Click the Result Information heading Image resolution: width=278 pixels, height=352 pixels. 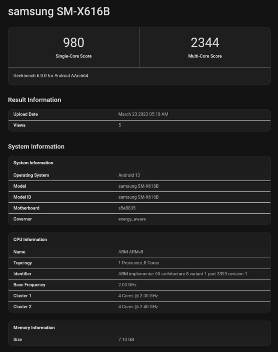click(x=35, y=100)
